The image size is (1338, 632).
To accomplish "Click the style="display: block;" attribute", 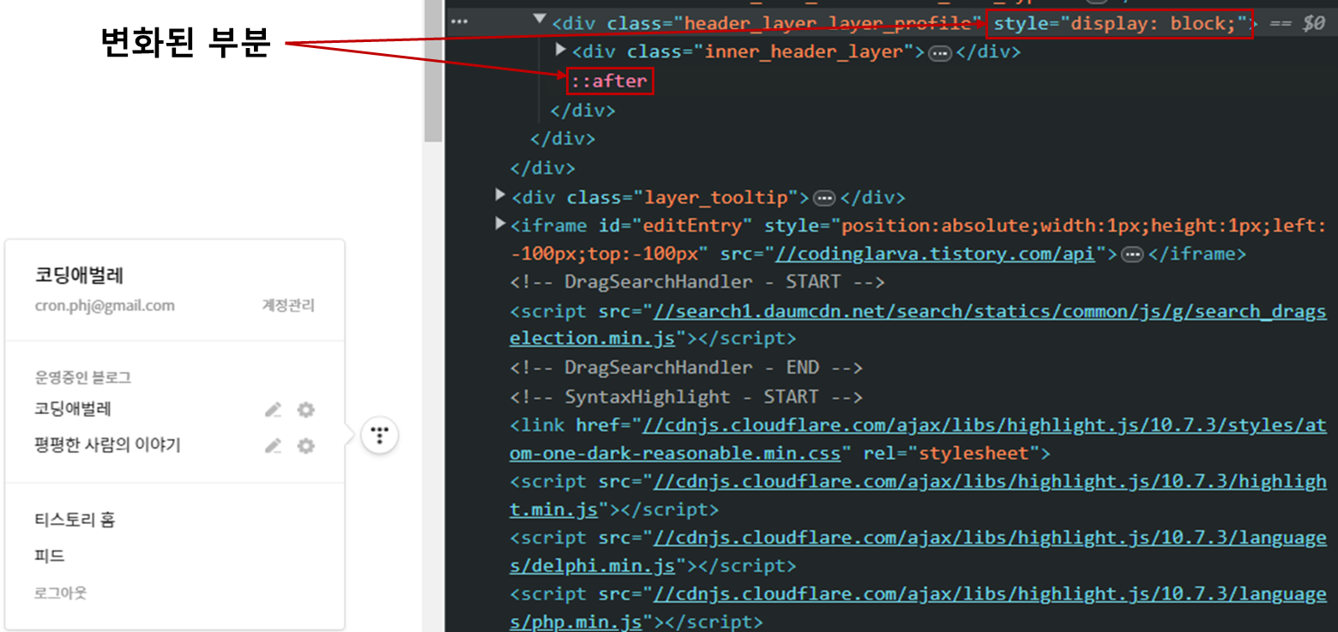I will [x=1120, y=23].
